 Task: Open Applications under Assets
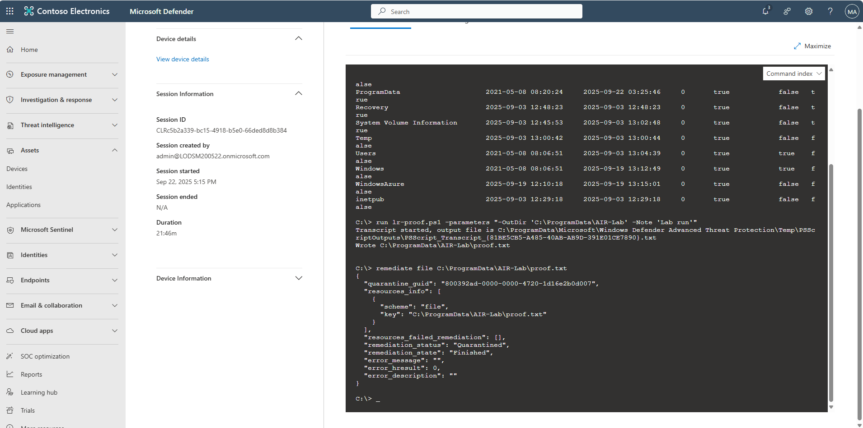coord(23,205)
